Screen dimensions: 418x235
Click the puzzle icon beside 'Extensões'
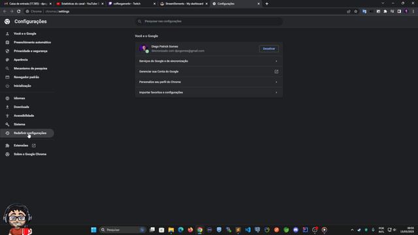pos(7,146)
